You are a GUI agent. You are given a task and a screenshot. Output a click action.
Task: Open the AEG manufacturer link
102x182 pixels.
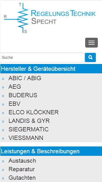click(x=15, y=87)
